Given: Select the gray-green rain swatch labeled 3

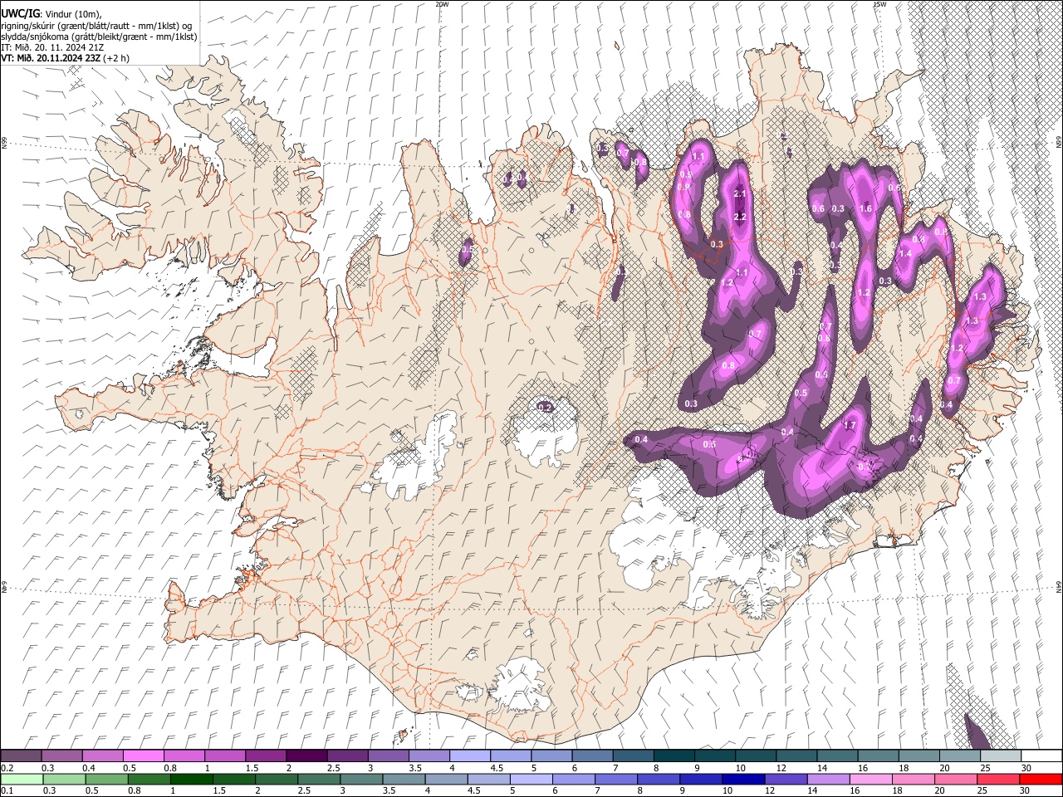Looking at the screenshot, I should point(360,779).
